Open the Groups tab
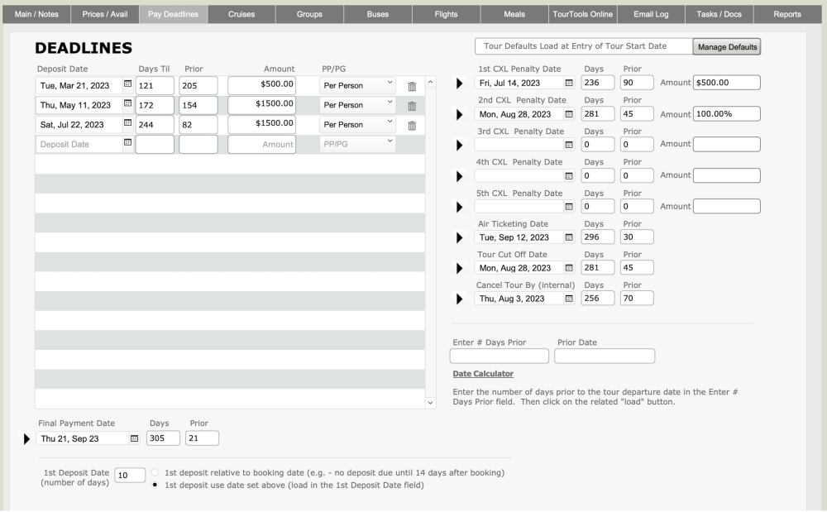827x512 pixels. [x=309, y=14]
